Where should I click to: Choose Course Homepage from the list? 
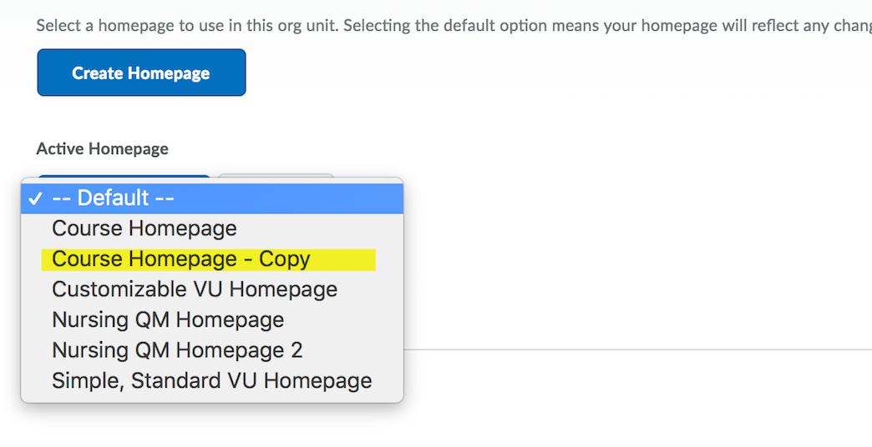pos(144,229)
